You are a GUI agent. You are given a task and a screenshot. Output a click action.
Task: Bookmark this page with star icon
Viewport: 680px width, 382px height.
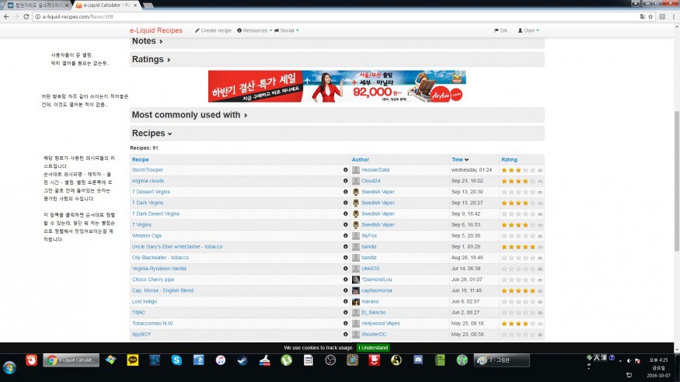pos(650,16)
